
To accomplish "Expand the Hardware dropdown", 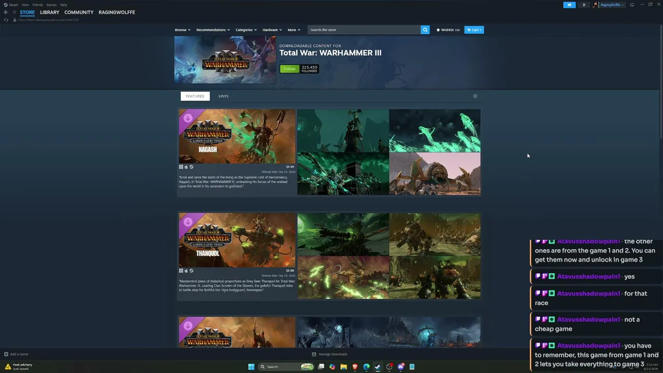I will (x=272, y=30).
